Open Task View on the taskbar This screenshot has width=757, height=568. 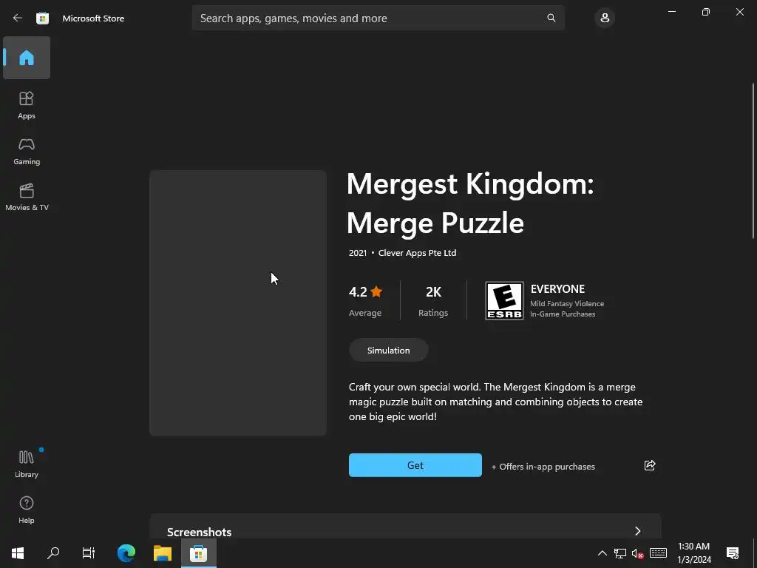click(x=89, y=553)
